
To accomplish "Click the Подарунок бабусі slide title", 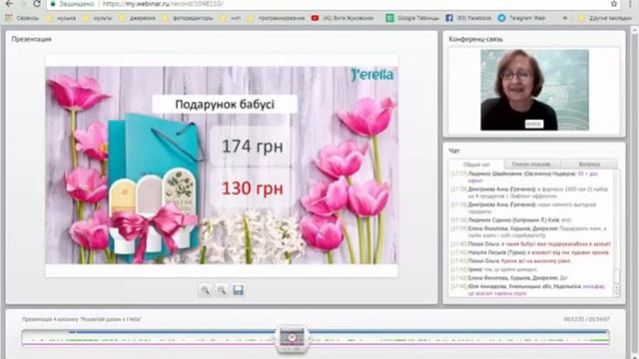I will (x=225, y=105).
